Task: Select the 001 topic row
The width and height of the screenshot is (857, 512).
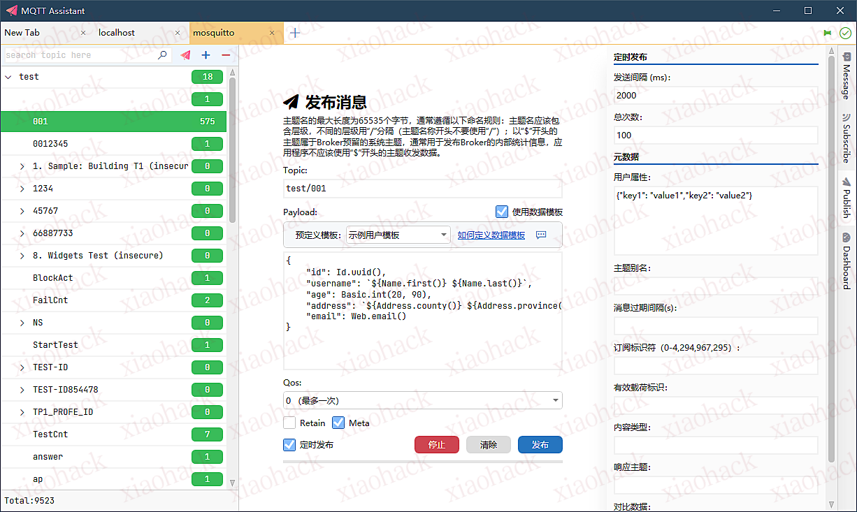Action: pos(113,122)
